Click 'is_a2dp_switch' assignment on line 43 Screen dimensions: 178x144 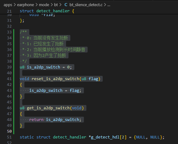[x=46, y=91]
